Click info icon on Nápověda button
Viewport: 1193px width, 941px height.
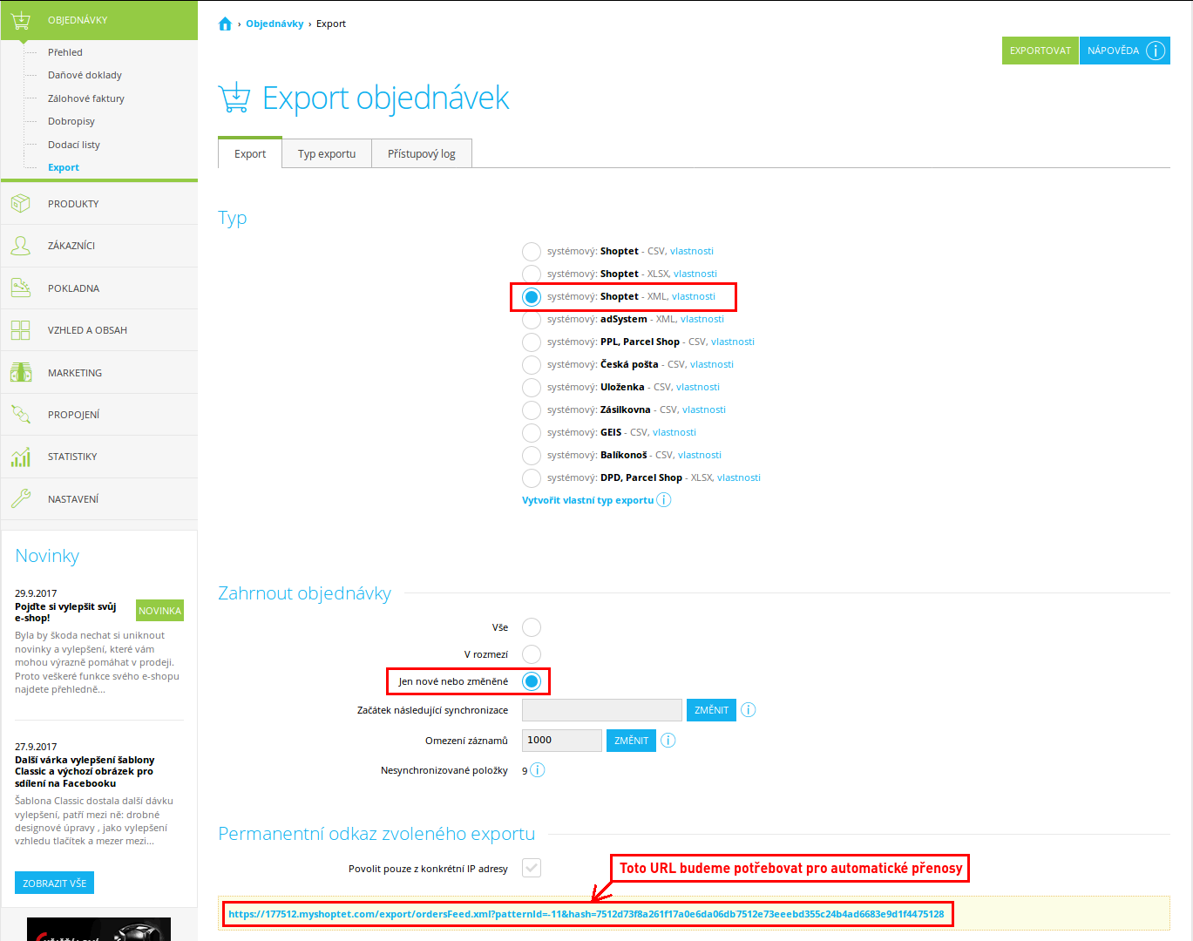click(x=1156, y=51)
